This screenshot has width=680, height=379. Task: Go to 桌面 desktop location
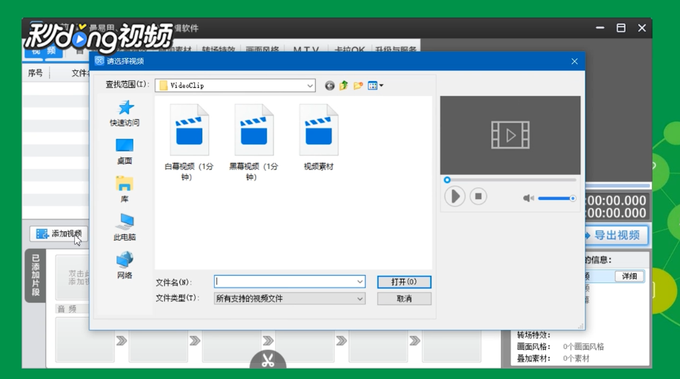click(x=125, y=151)
